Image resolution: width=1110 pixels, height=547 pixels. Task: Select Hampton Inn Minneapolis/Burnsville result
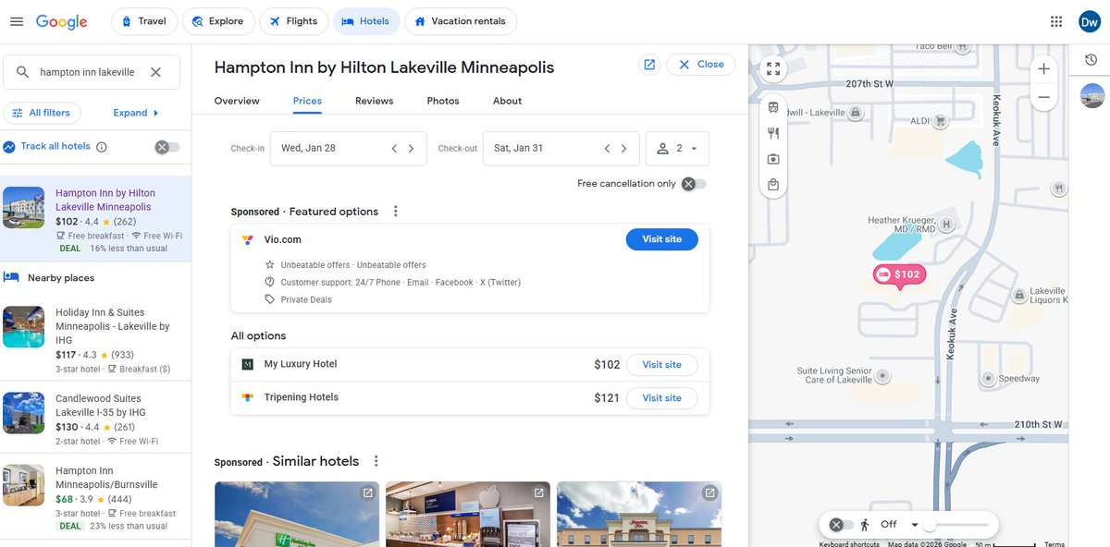coord(96,497)
